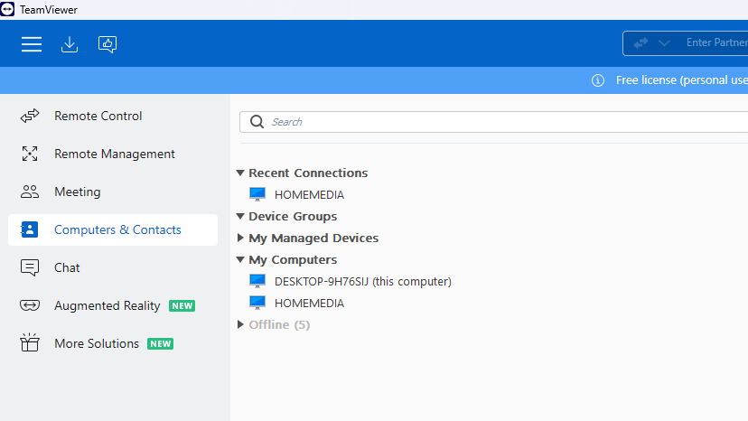Click the Free license notice text
Screen dimensions: 748x421
coord(682,80)
